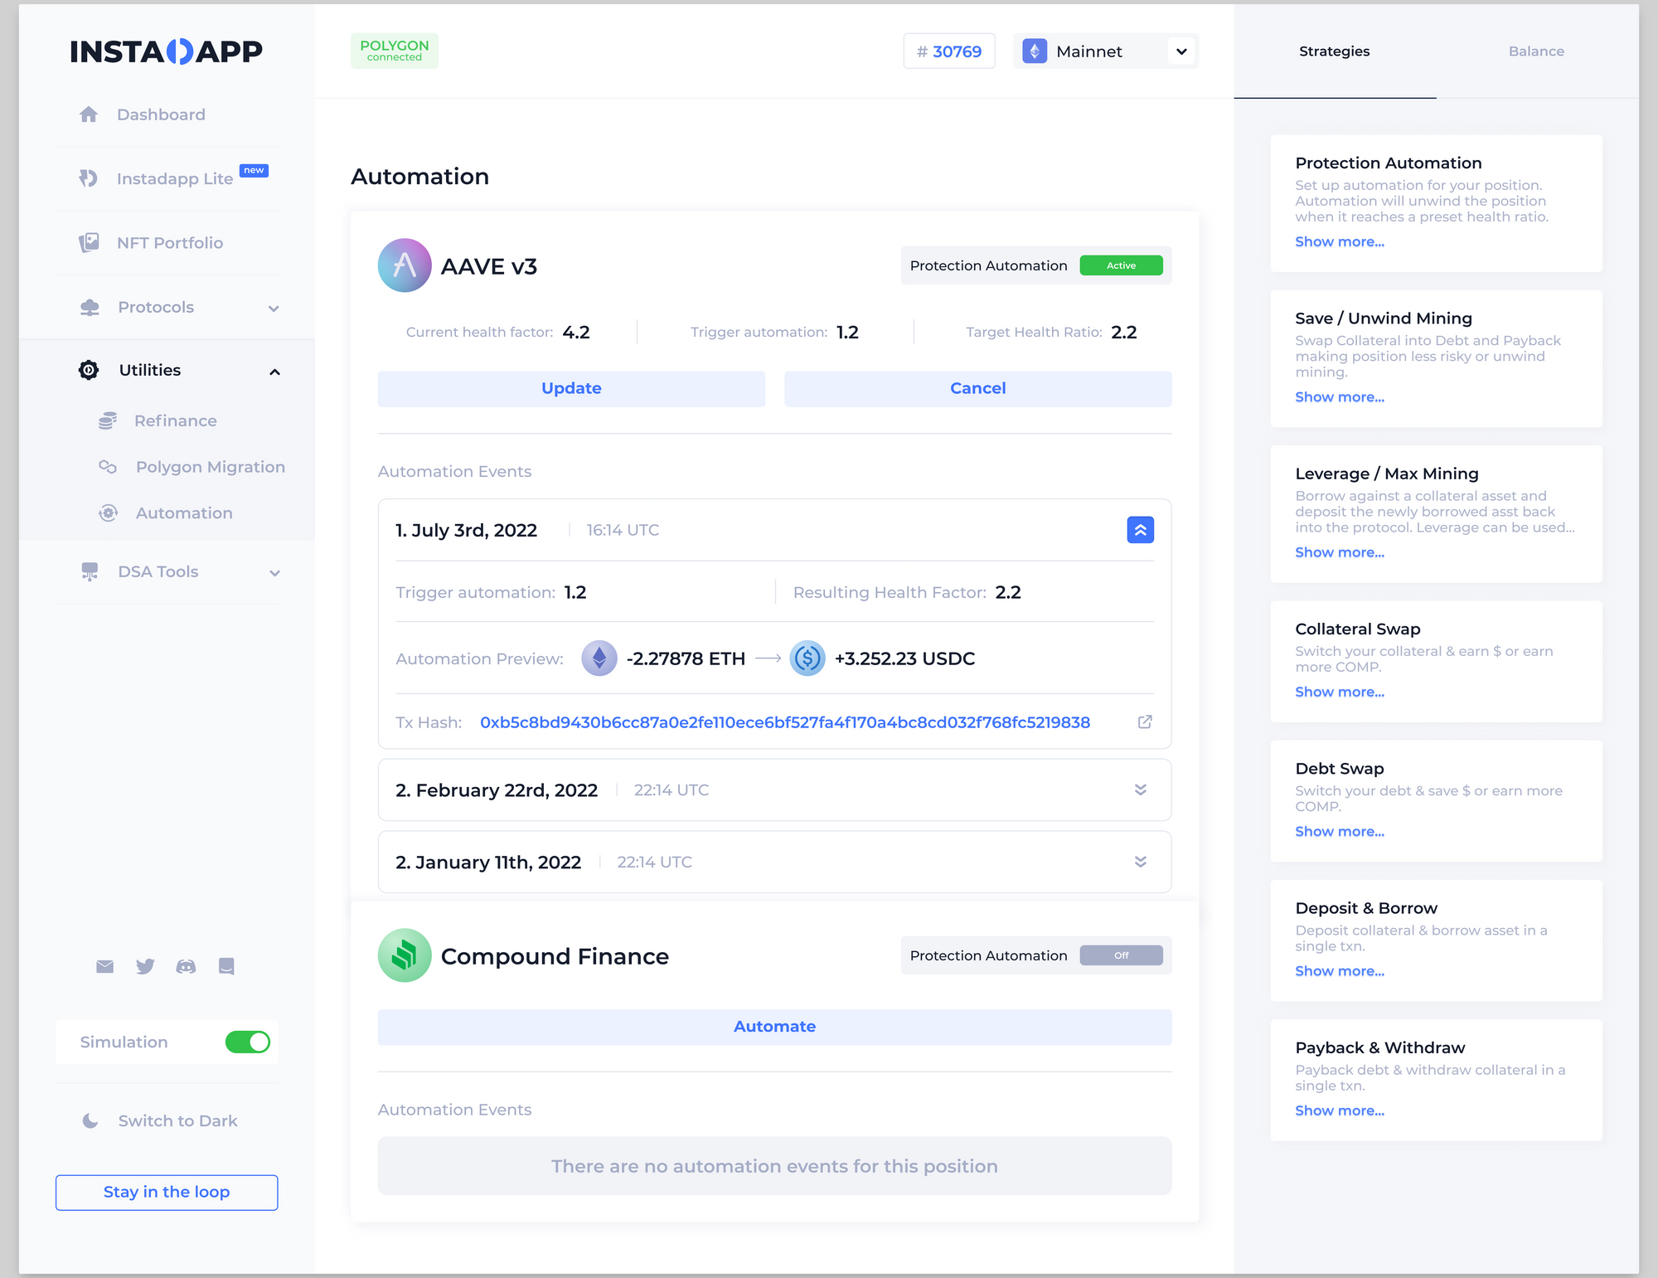Click the Cancel button

pos(978,388)
